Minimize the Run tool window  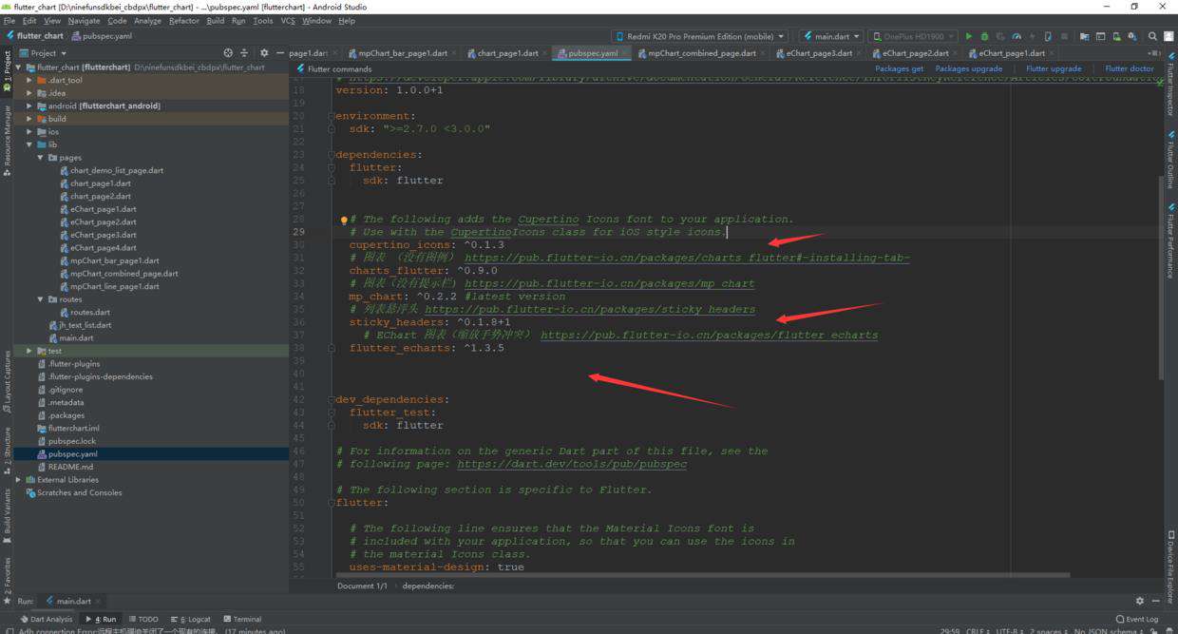tap(1156, 601)
